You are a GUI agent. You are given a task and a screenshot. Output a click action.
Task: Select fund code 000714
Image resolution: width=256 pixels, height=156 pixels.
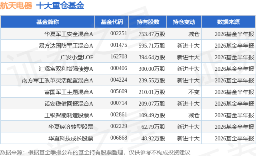(119, 103)
